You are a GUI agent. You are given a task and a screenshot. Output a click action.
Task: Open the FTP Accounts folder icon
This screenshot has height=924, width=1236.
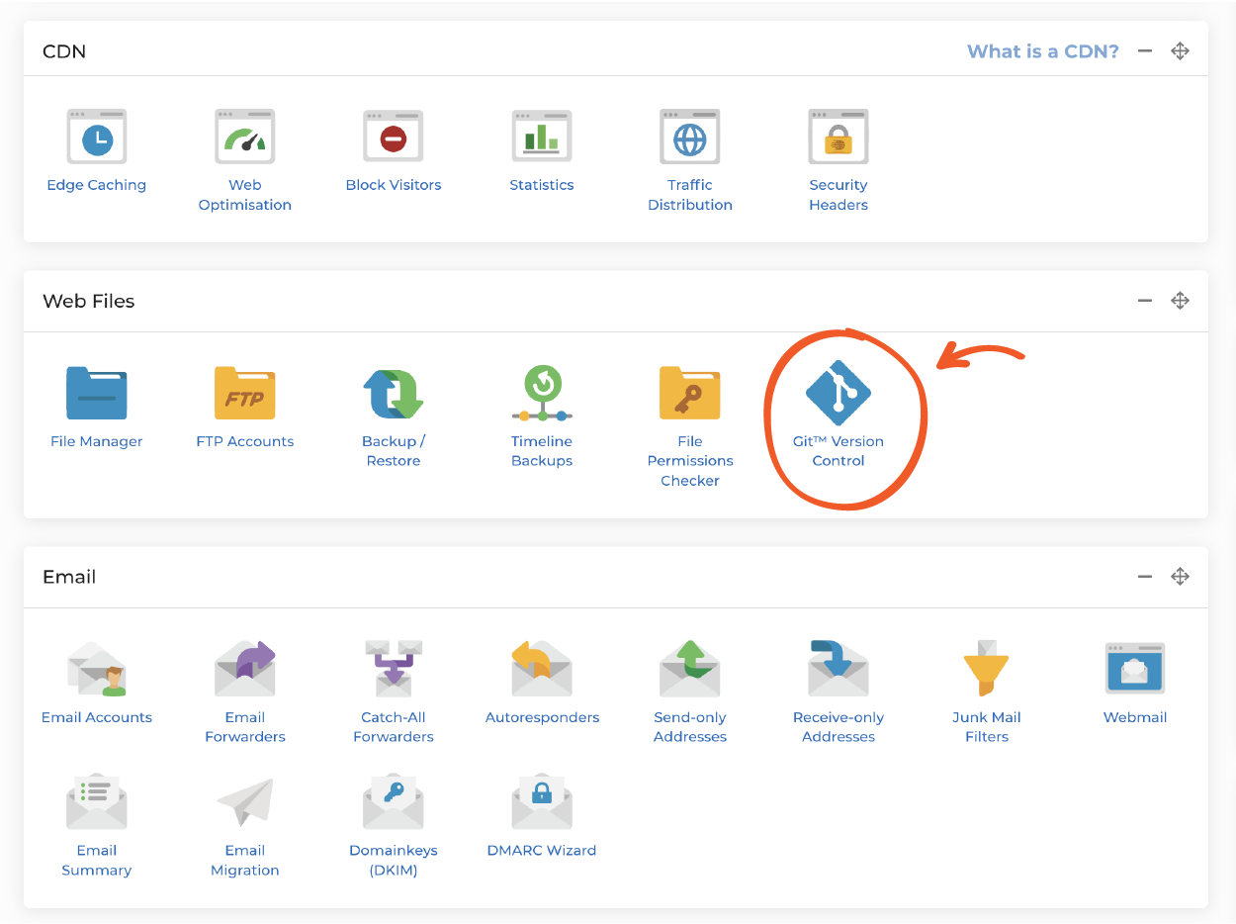pos(245,393)
